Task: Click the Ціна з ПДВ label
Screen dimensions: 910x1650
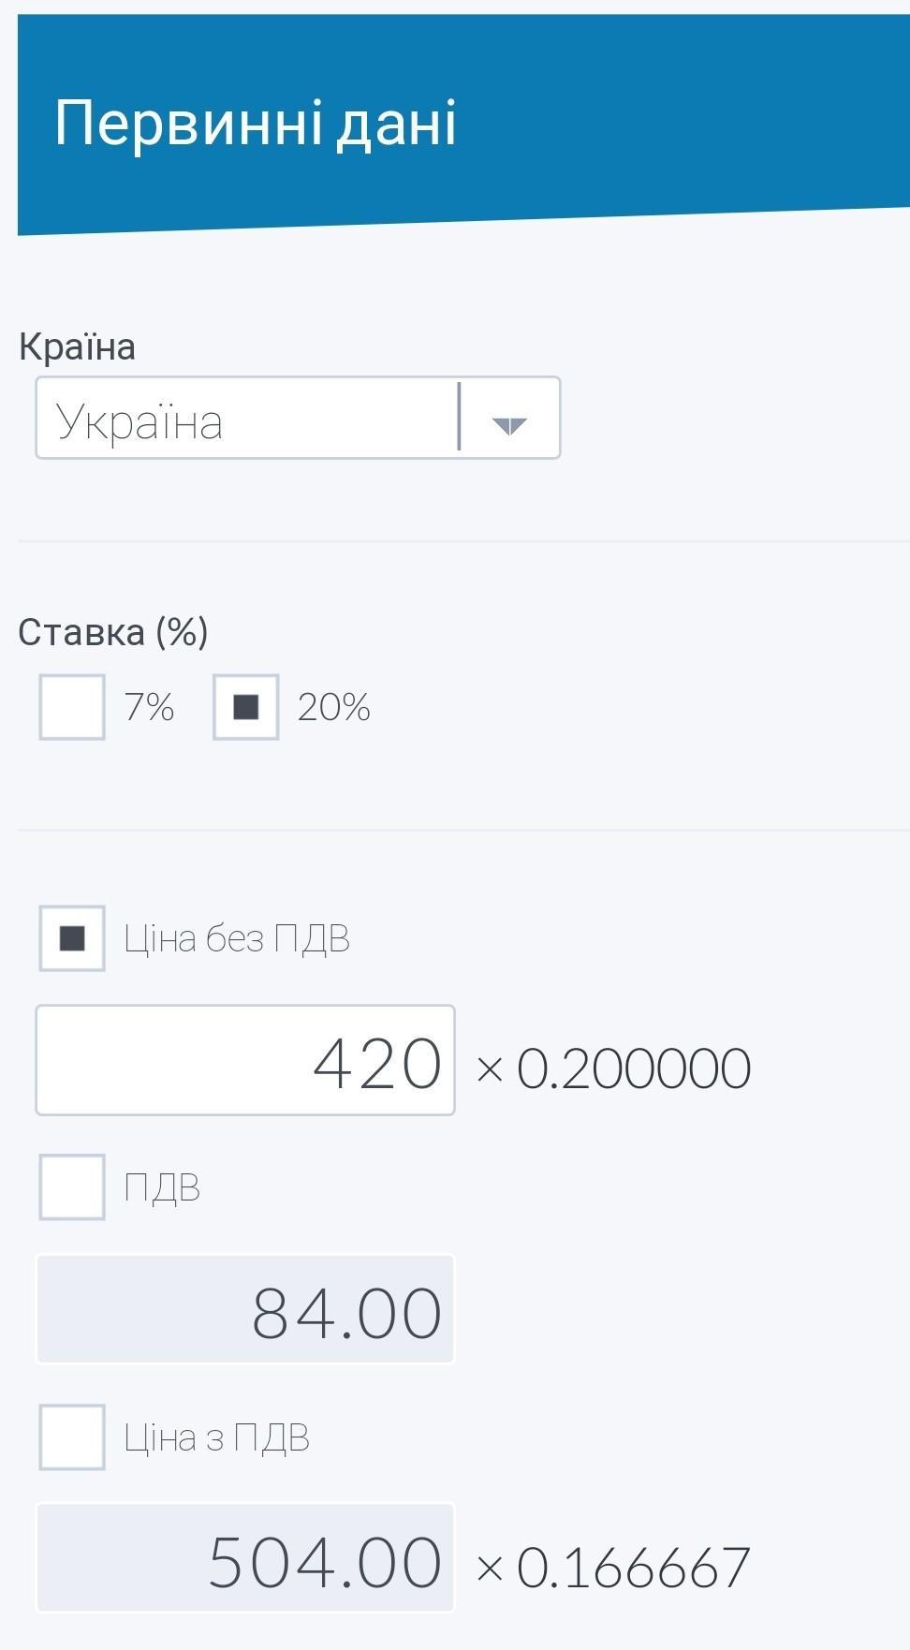Action: coord(217,1437)
